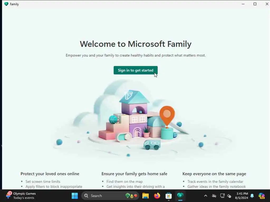
Task: Click 'Ensure your family gets home safe' heading
Action: pos(134,174)
